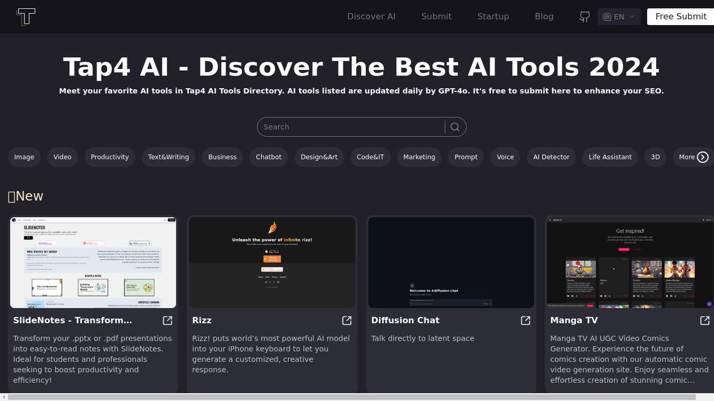Select the 3D category chip
Screen dimensions: 714x401
click(x=655, y=157)
